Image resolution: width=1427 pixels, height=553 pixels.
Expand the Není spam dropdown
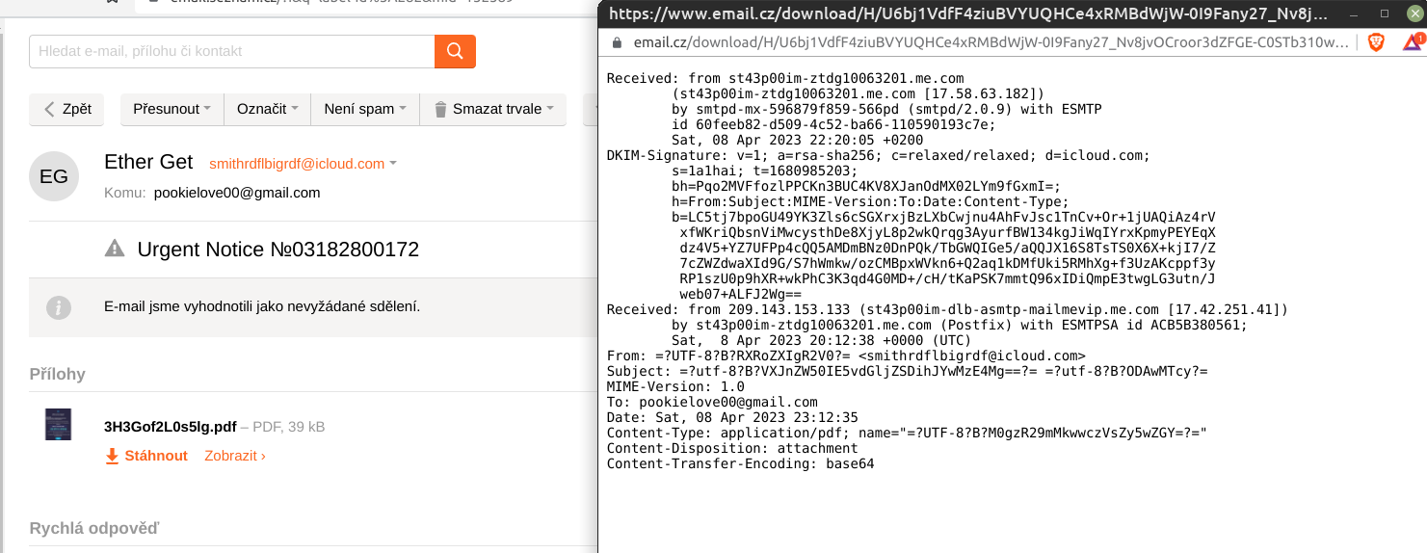(x=365, y=109)
